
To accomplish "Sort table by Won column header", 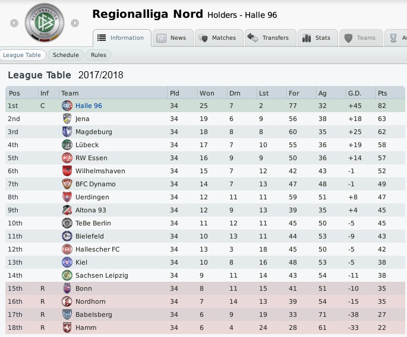I will [207, 93].
